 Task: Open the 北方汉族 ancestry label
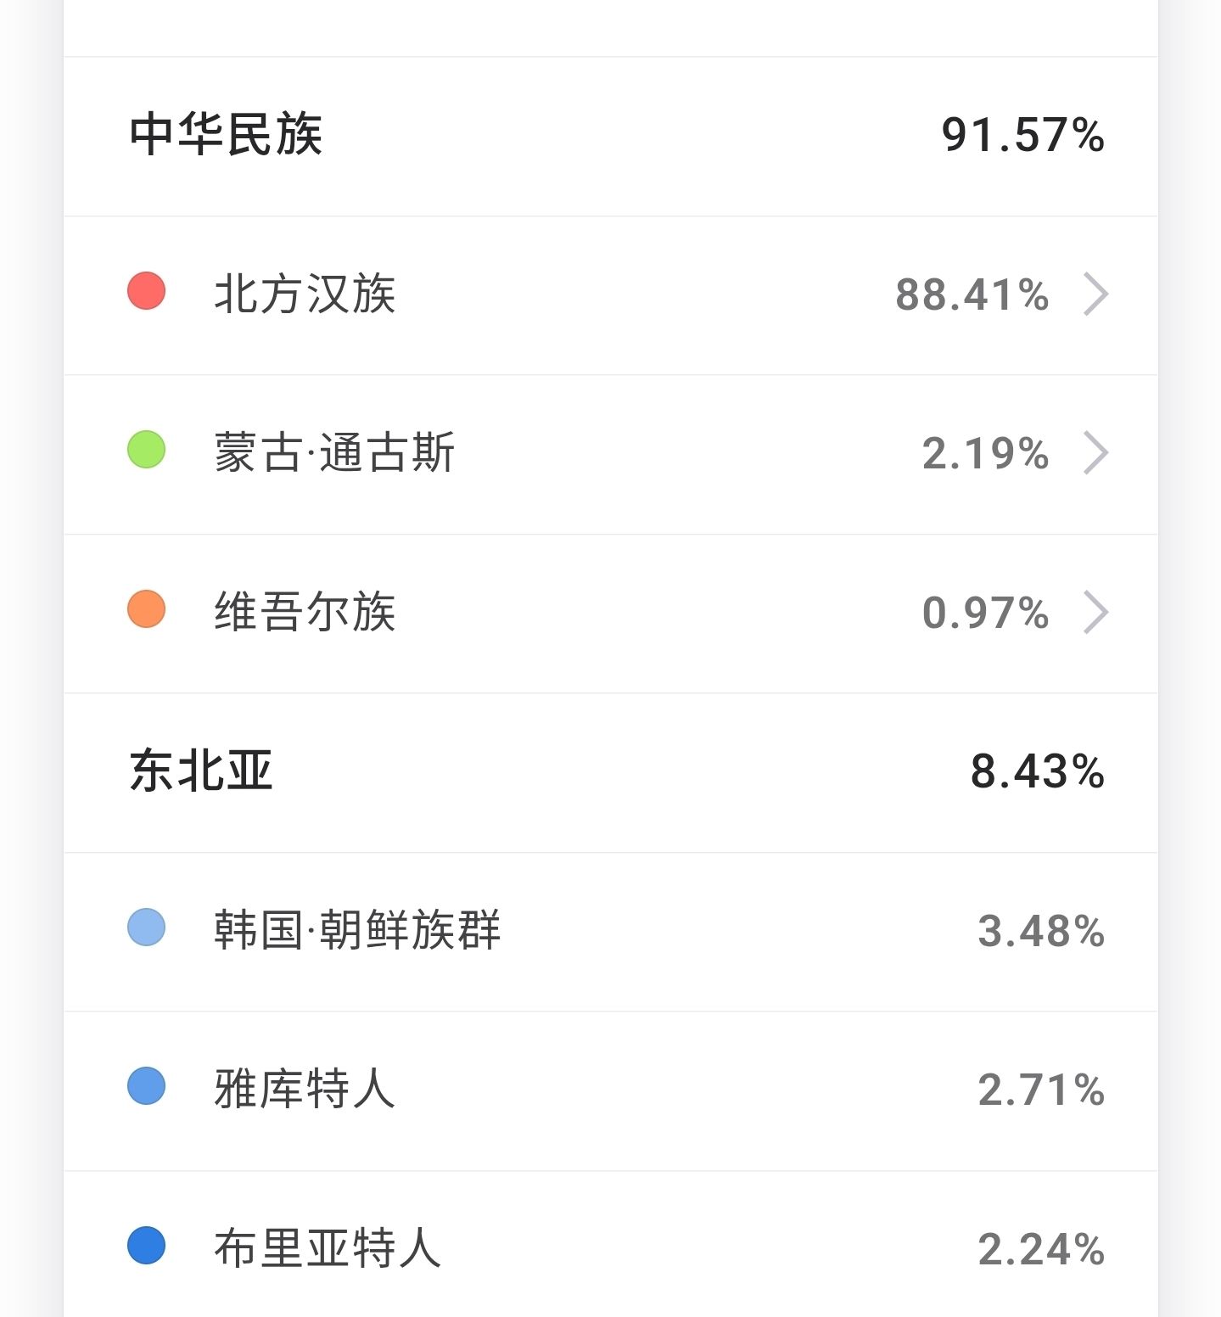tap(305, 294)
